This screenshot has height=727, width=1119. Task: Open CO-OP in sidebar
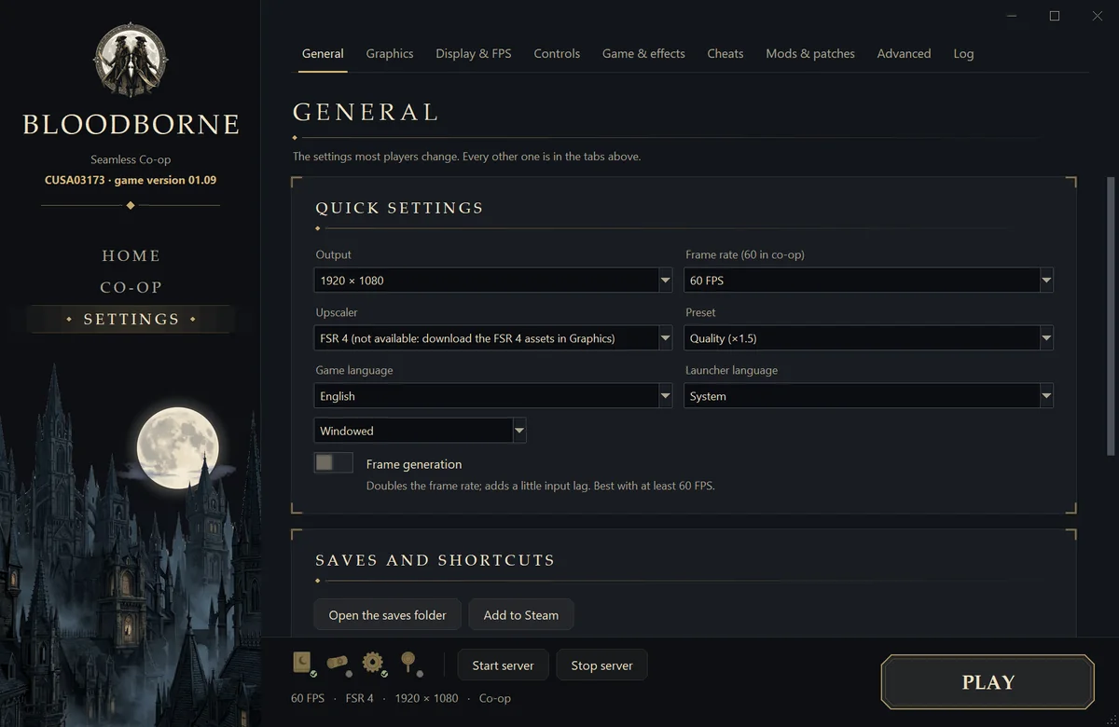pyautogui.click(x=131, y=287)
